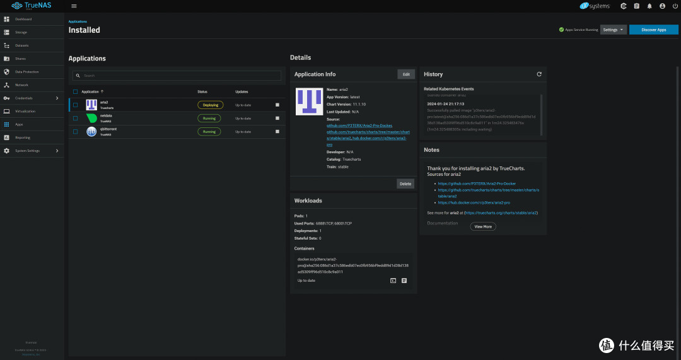
Task: Click the Running status badge for qbittorrent
Action: 209,132
